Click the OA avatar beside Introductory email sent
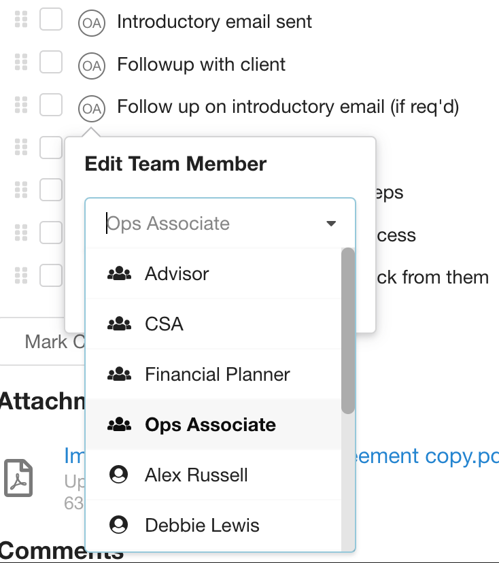This screenshot has height=563, width=499. tap(91, 23)
